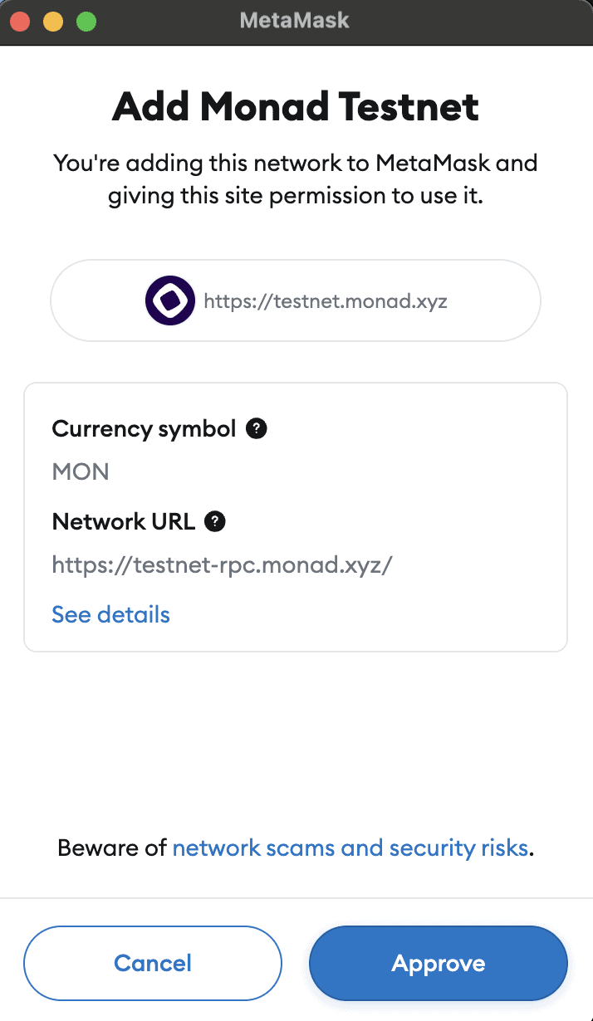
Task: Click the network permission description paragraph
Action: point(296,179)
